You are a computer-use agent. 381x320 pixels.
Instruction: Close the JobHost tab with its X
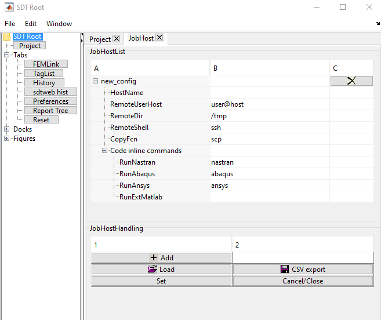coord(159,38)
